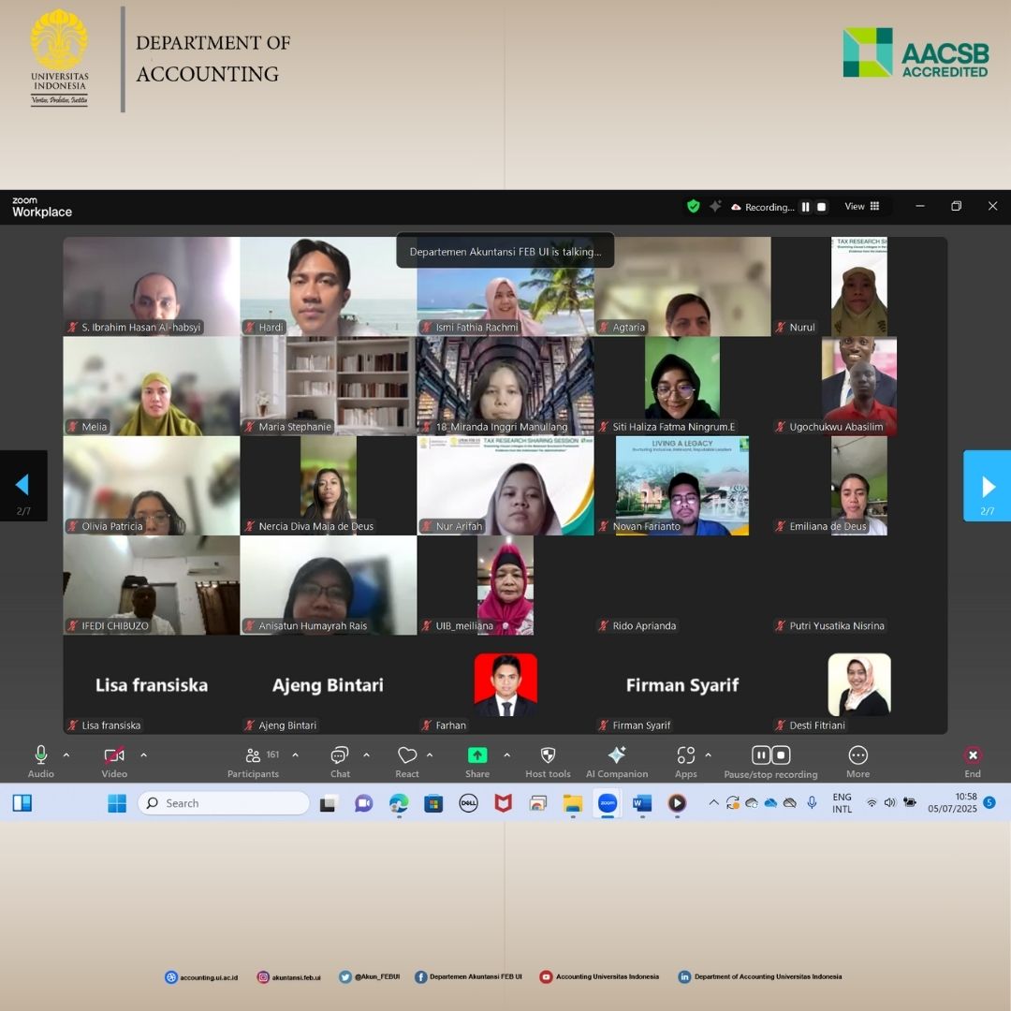Click the green encryption shield icon
This screenshot has width=1011, height=1011.
[x=693, y=207]
